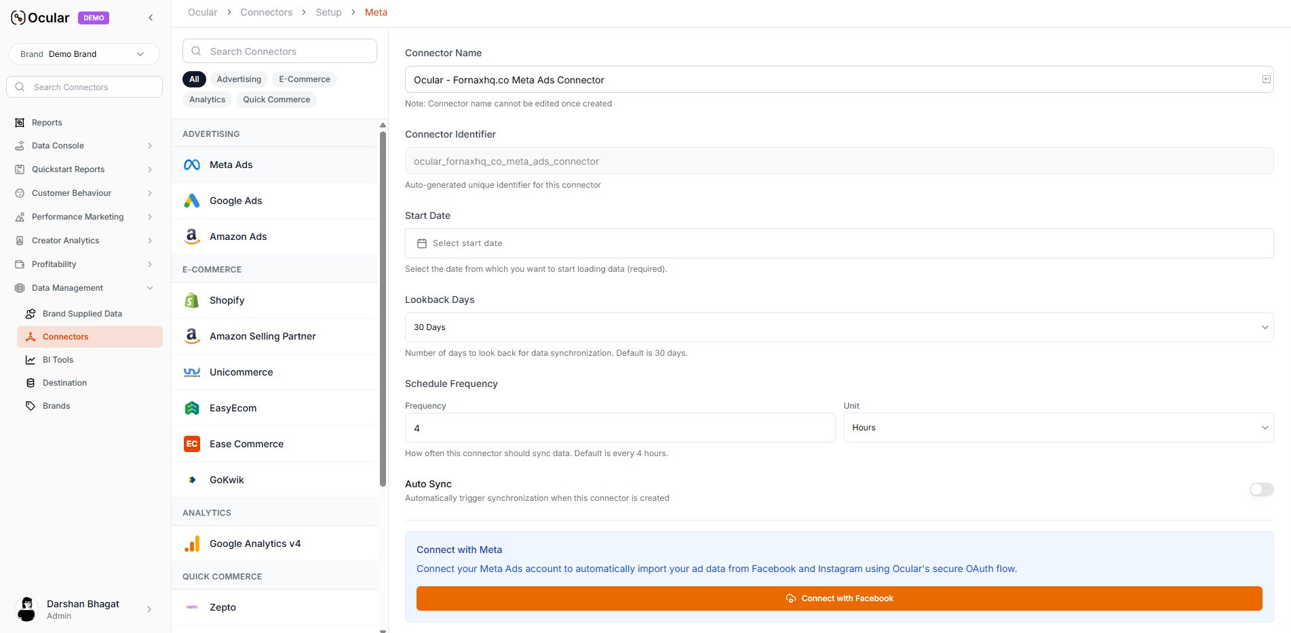Click the Reports icon in sidebar
The height and width of the screenshot is (633, 1291).
(x=20, y=123)
